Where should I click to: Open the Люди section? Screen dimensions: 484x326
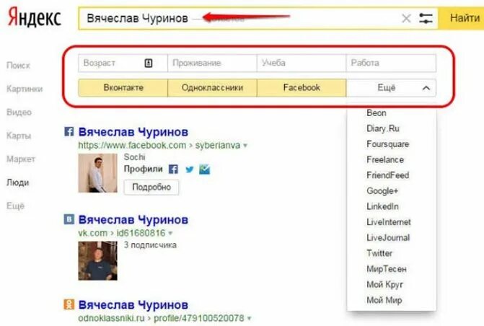pos(17,182)
